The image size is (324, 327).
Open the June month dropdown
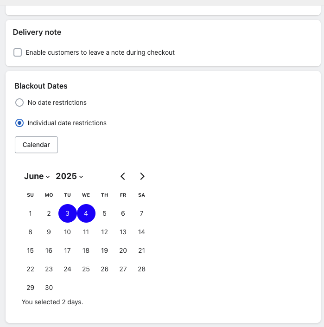(x=37, y=176)
